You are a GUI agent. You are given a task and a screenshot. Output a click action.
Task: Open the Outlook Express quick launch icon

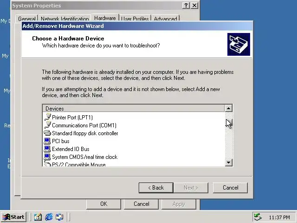pos(59,217)
